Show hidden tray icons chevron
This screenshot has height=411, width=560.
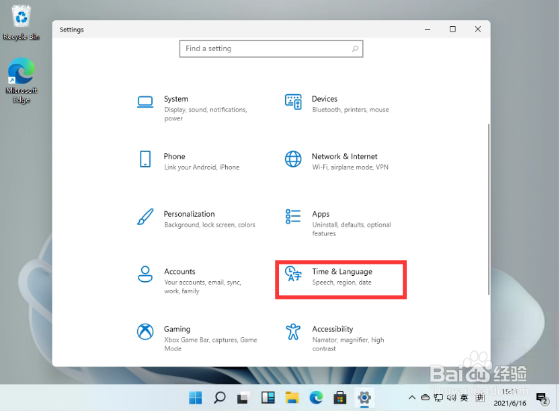(x=412, y=398)
